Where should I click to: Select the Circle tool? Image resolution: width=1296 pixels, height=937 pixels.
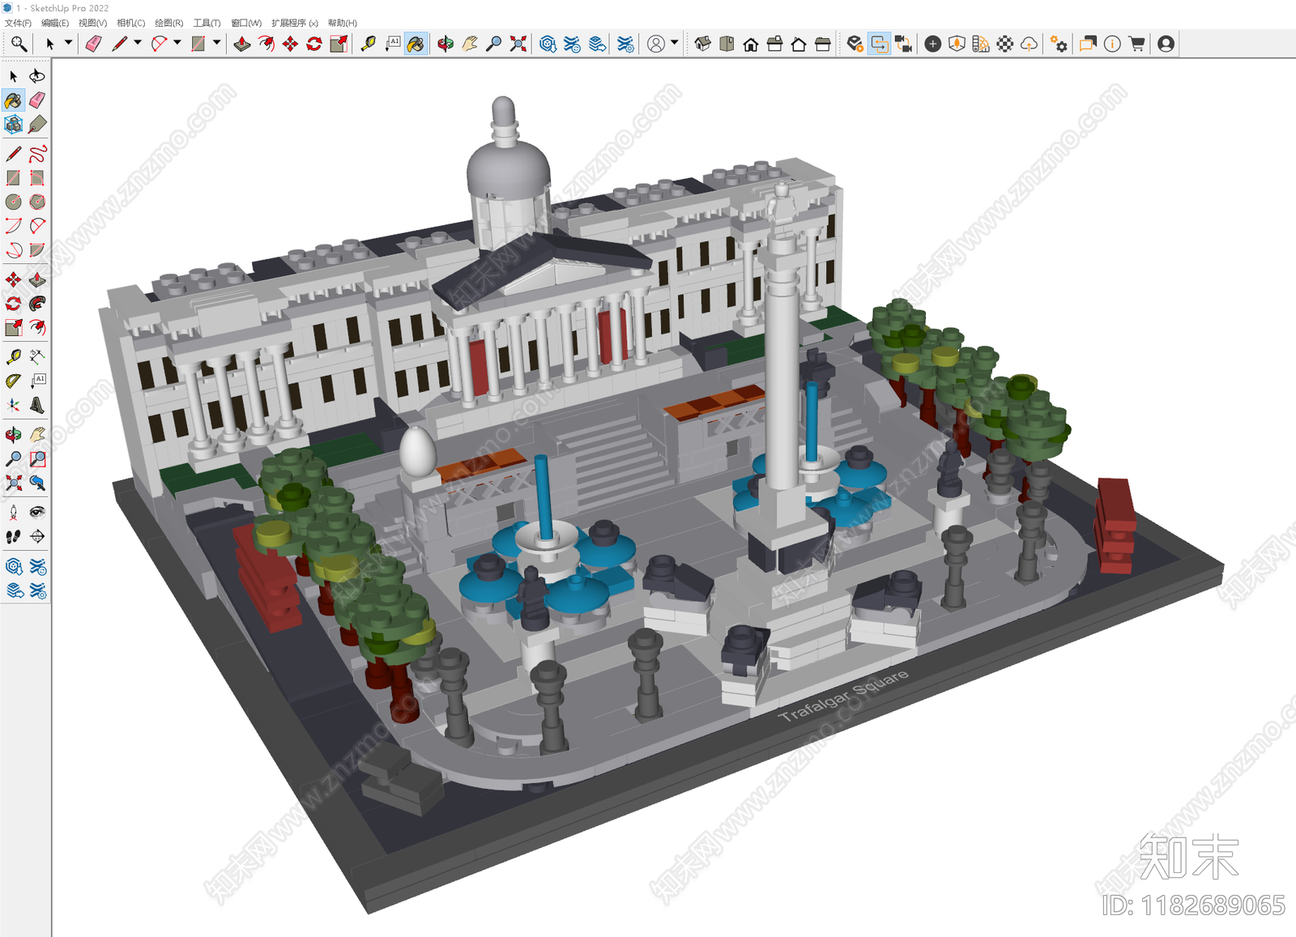(14, 202)
